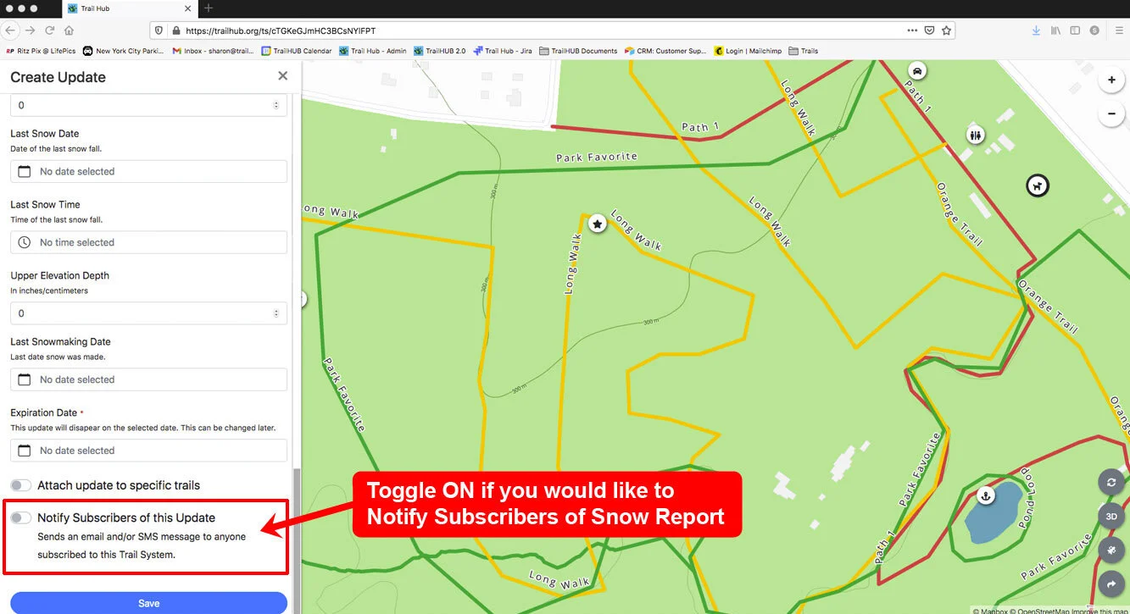Open the Last Snow Date picker
Viewport: 1130px width, 614px height.
click(x=148, y=171)
